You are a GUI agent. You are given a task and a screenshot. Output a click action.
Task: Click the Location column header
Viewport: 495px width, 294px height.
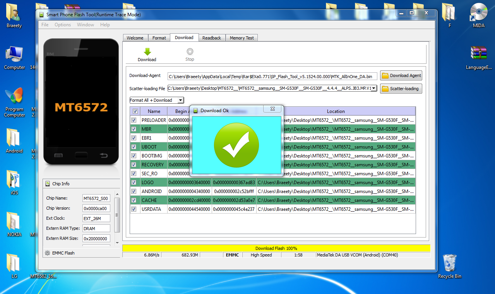point(336,111)
